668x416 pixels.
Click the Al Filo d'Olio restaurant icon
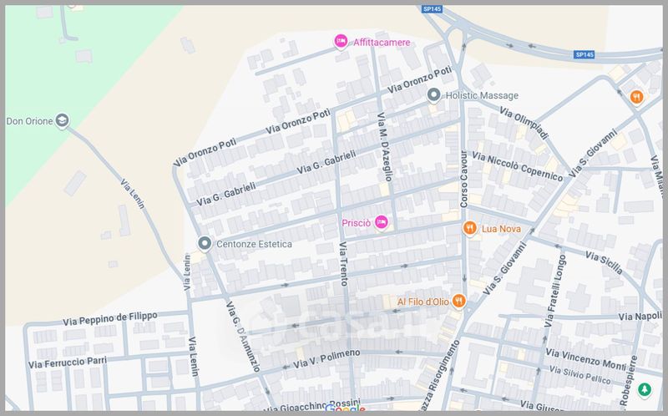pos(458,301)
